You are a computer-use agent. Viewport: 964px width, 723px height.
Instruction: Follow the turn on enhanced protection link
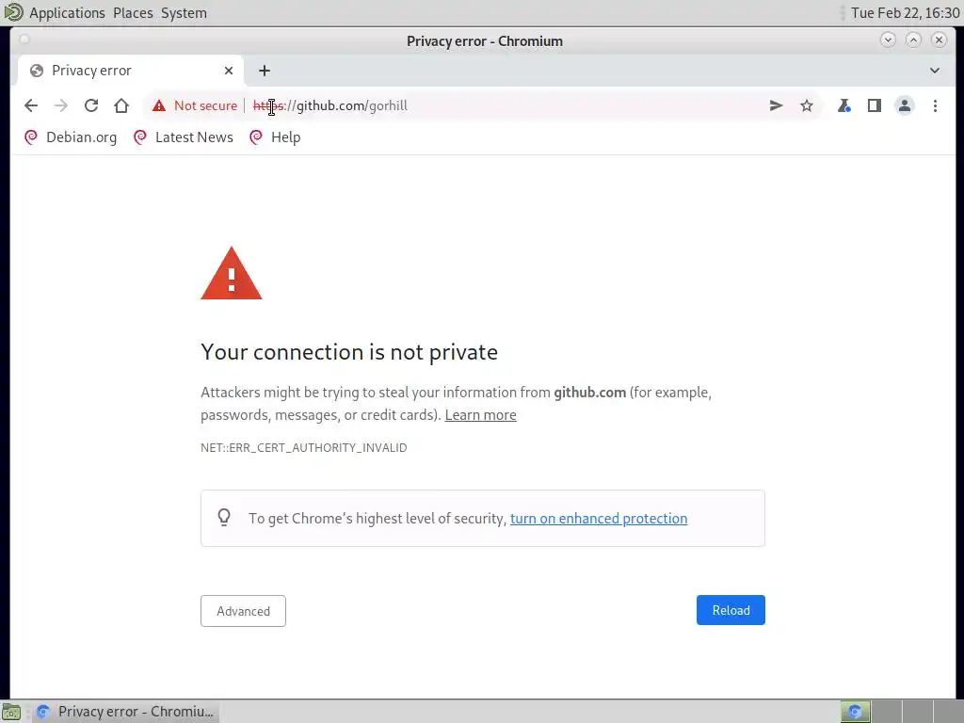[598, 519]
